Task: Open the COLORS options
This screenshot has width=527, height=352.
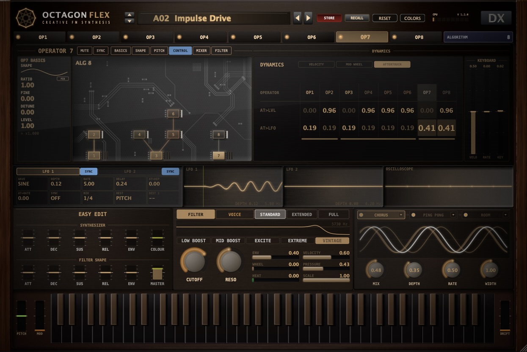Action: click(412, 18)
